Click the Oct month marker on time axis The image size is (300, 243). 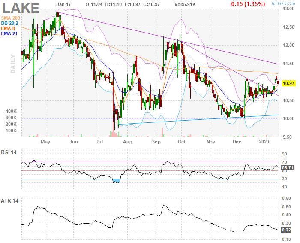(182, 141)
